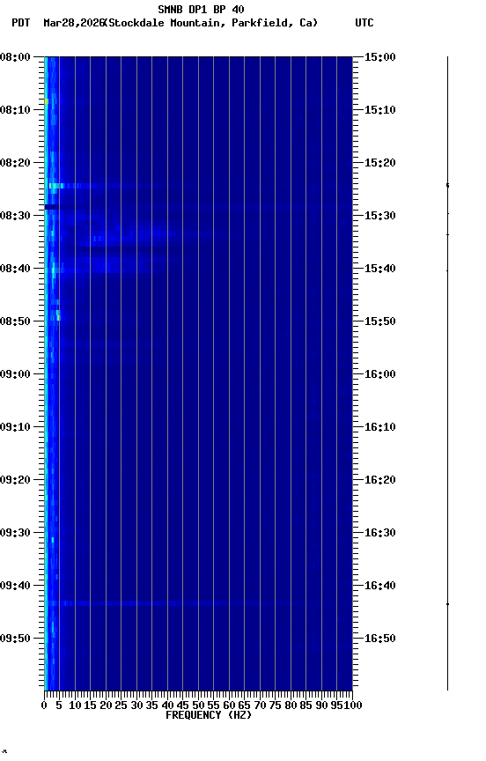Click the 08:10 PDT time label
The width and height of the screenshot is (486, 761).
[15, 110]
